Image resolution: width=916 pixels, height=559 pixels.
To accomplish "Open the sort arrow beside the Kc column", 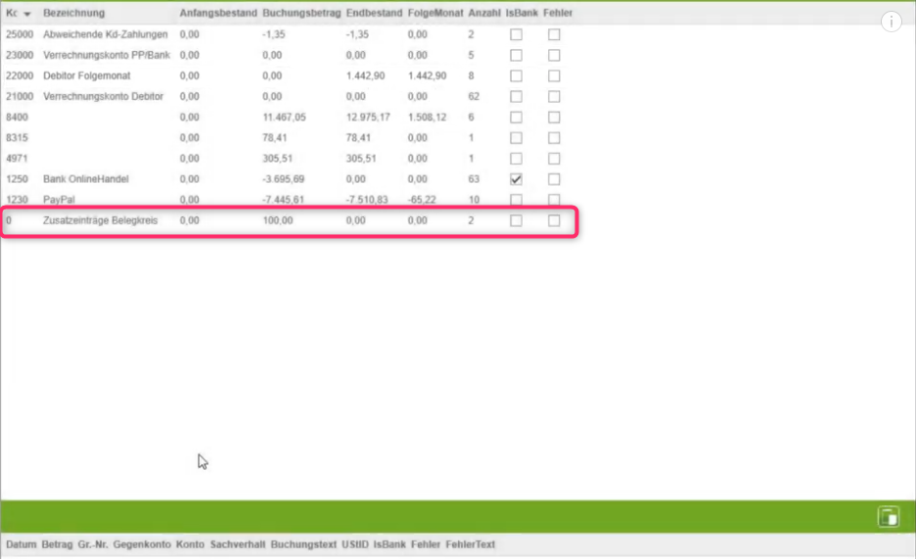I will pyautogui.click(x=26, y=14).
